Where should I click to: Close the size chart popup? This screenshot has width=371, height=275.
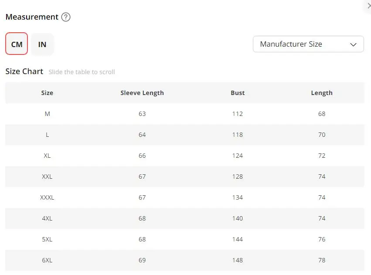pos(369,6)
